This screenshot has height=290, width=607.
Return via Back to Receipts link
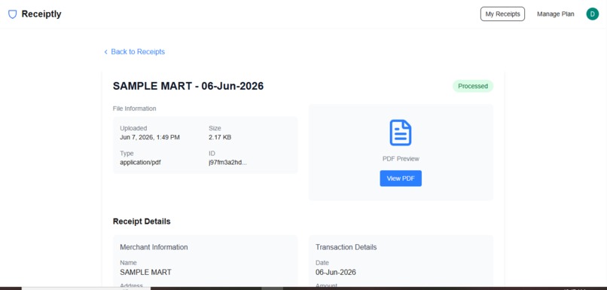[138, 51]
